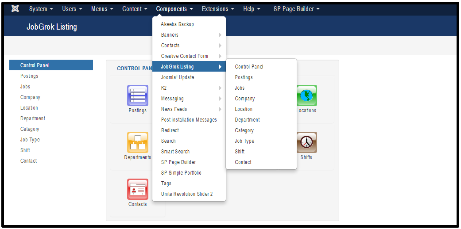Open SP Page Builder in Components list
The image size is (461, 229).
pyautogui.click(x=189, y=162)
